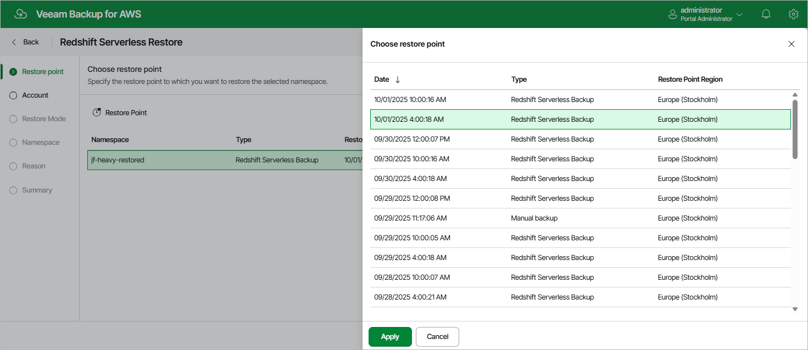Open the Reason wizard step
Screen dimensions: 808x350
click(27, 166)
